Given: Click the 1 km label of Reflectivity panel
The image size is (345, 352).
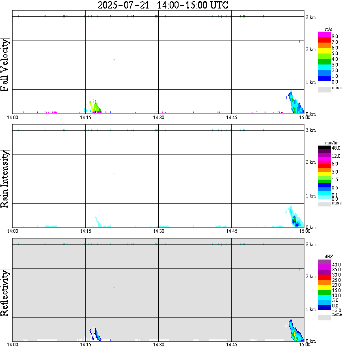Looking at the screenshot, I should tap(310, 309).
